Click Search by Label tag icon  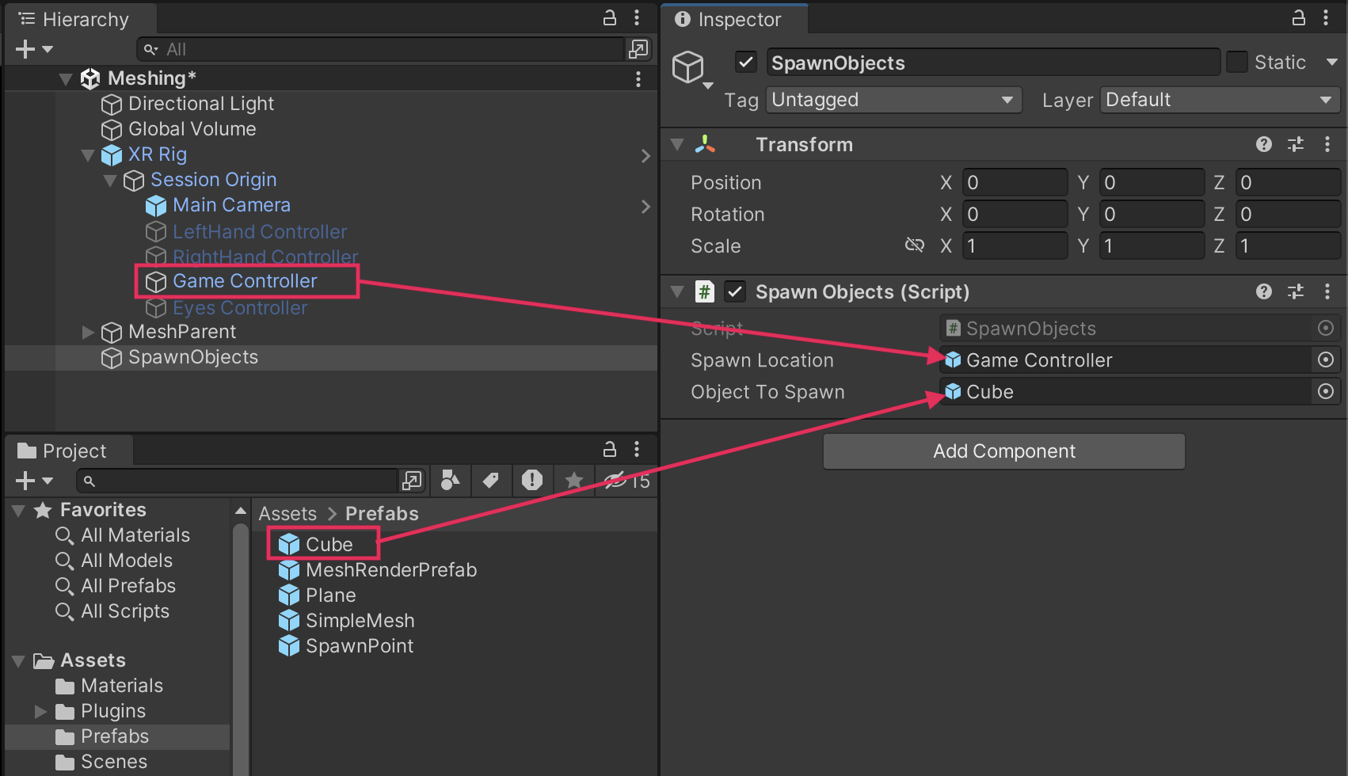[x=491, y=481]
